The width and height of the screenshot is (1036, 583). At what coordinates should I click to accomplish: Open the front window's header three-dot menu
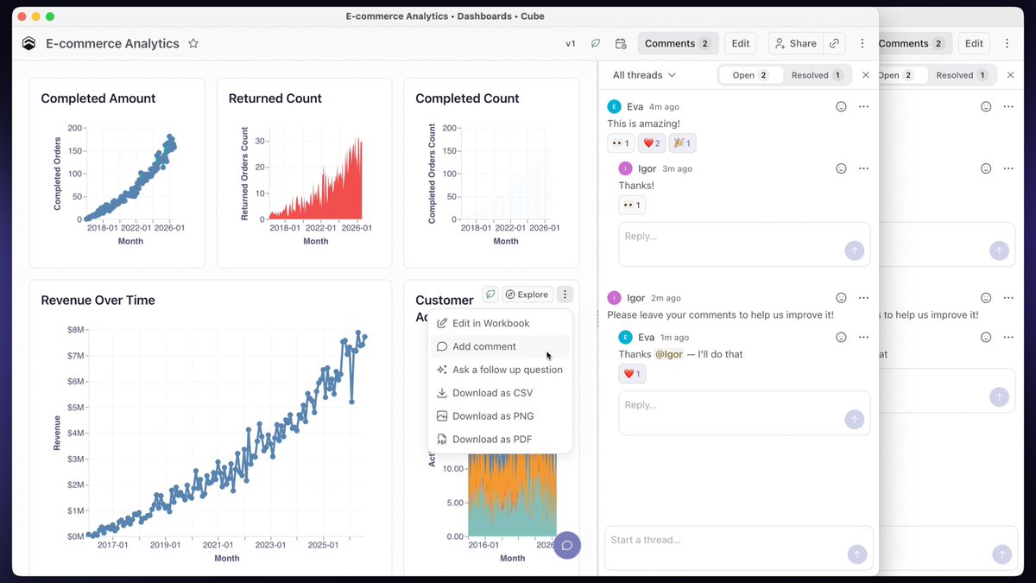(862, 43)
